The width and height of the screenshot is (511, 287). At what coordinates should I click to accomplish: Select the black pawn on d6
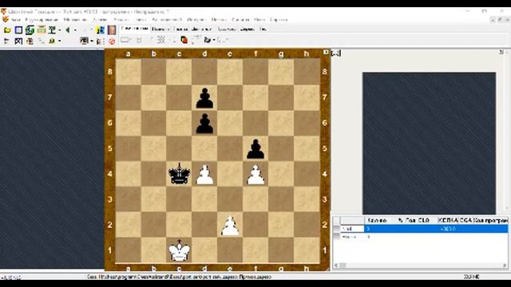pyautogui.click(x=204, y=124)
